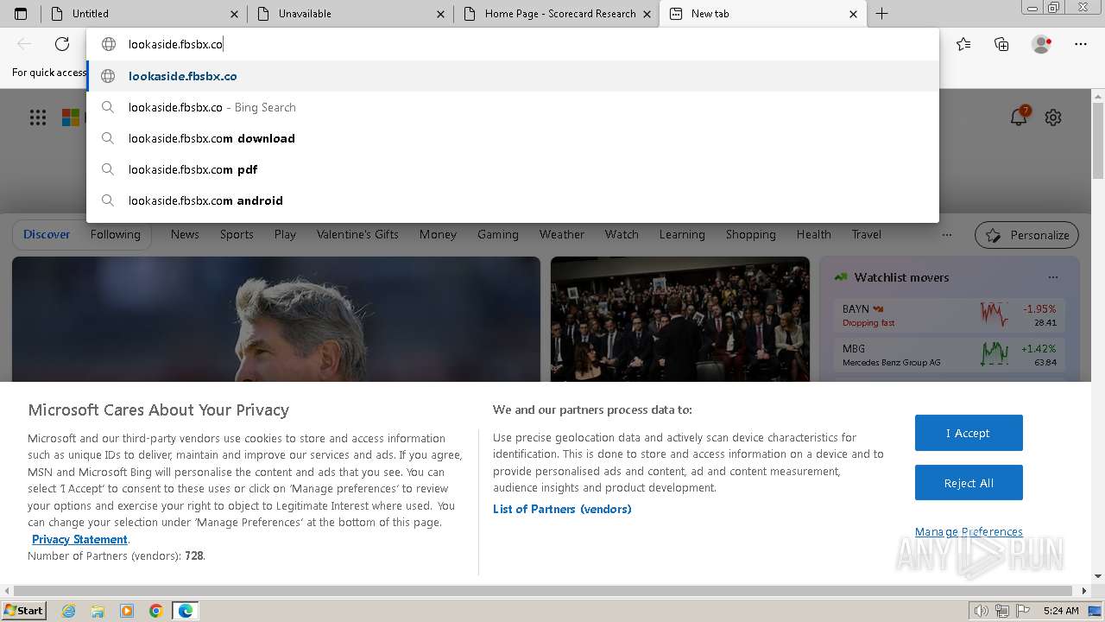
Task: Launch Internet Explorer from taskbar
Action: point(69,611)
